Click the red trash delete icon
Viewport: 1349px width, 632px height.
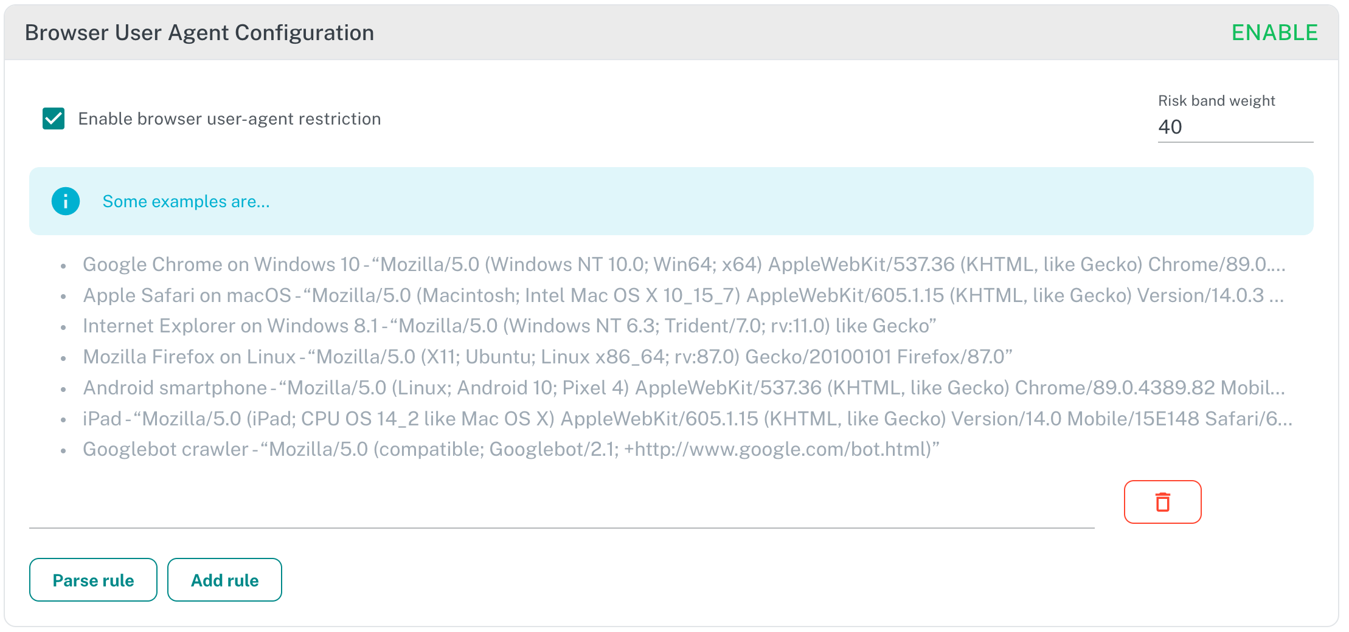[x=1162, y=502]
